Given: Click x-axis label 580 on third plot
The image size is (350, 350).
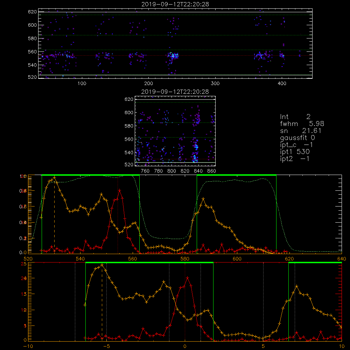Looking at the screenshot, I should (185, 259).
